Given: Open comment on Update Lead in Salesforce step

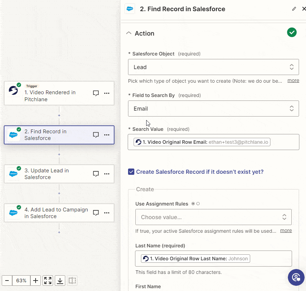Looking at the screenshot, I should 96,174.
